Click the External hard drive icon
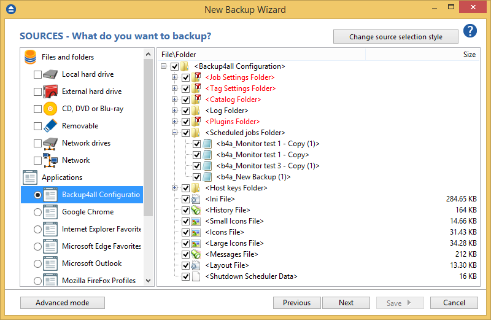The width and height of the screenshot is (491, 320). pos(50,92)
